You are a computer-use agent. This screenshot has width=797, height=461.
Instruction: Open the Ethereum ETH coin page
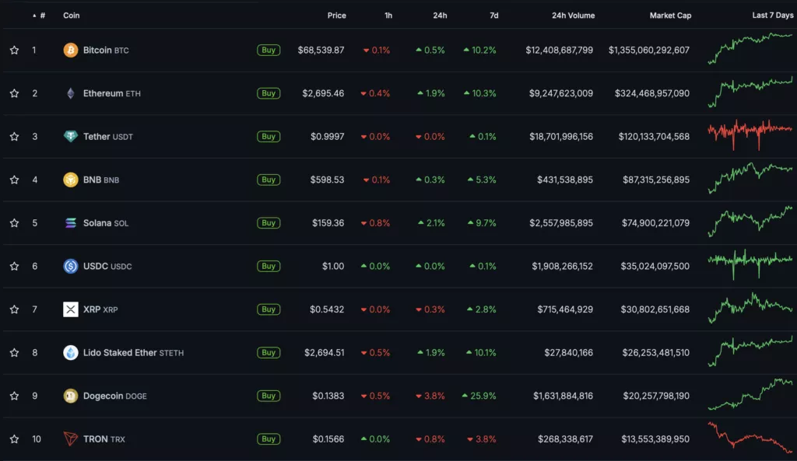tap(112, 93)
